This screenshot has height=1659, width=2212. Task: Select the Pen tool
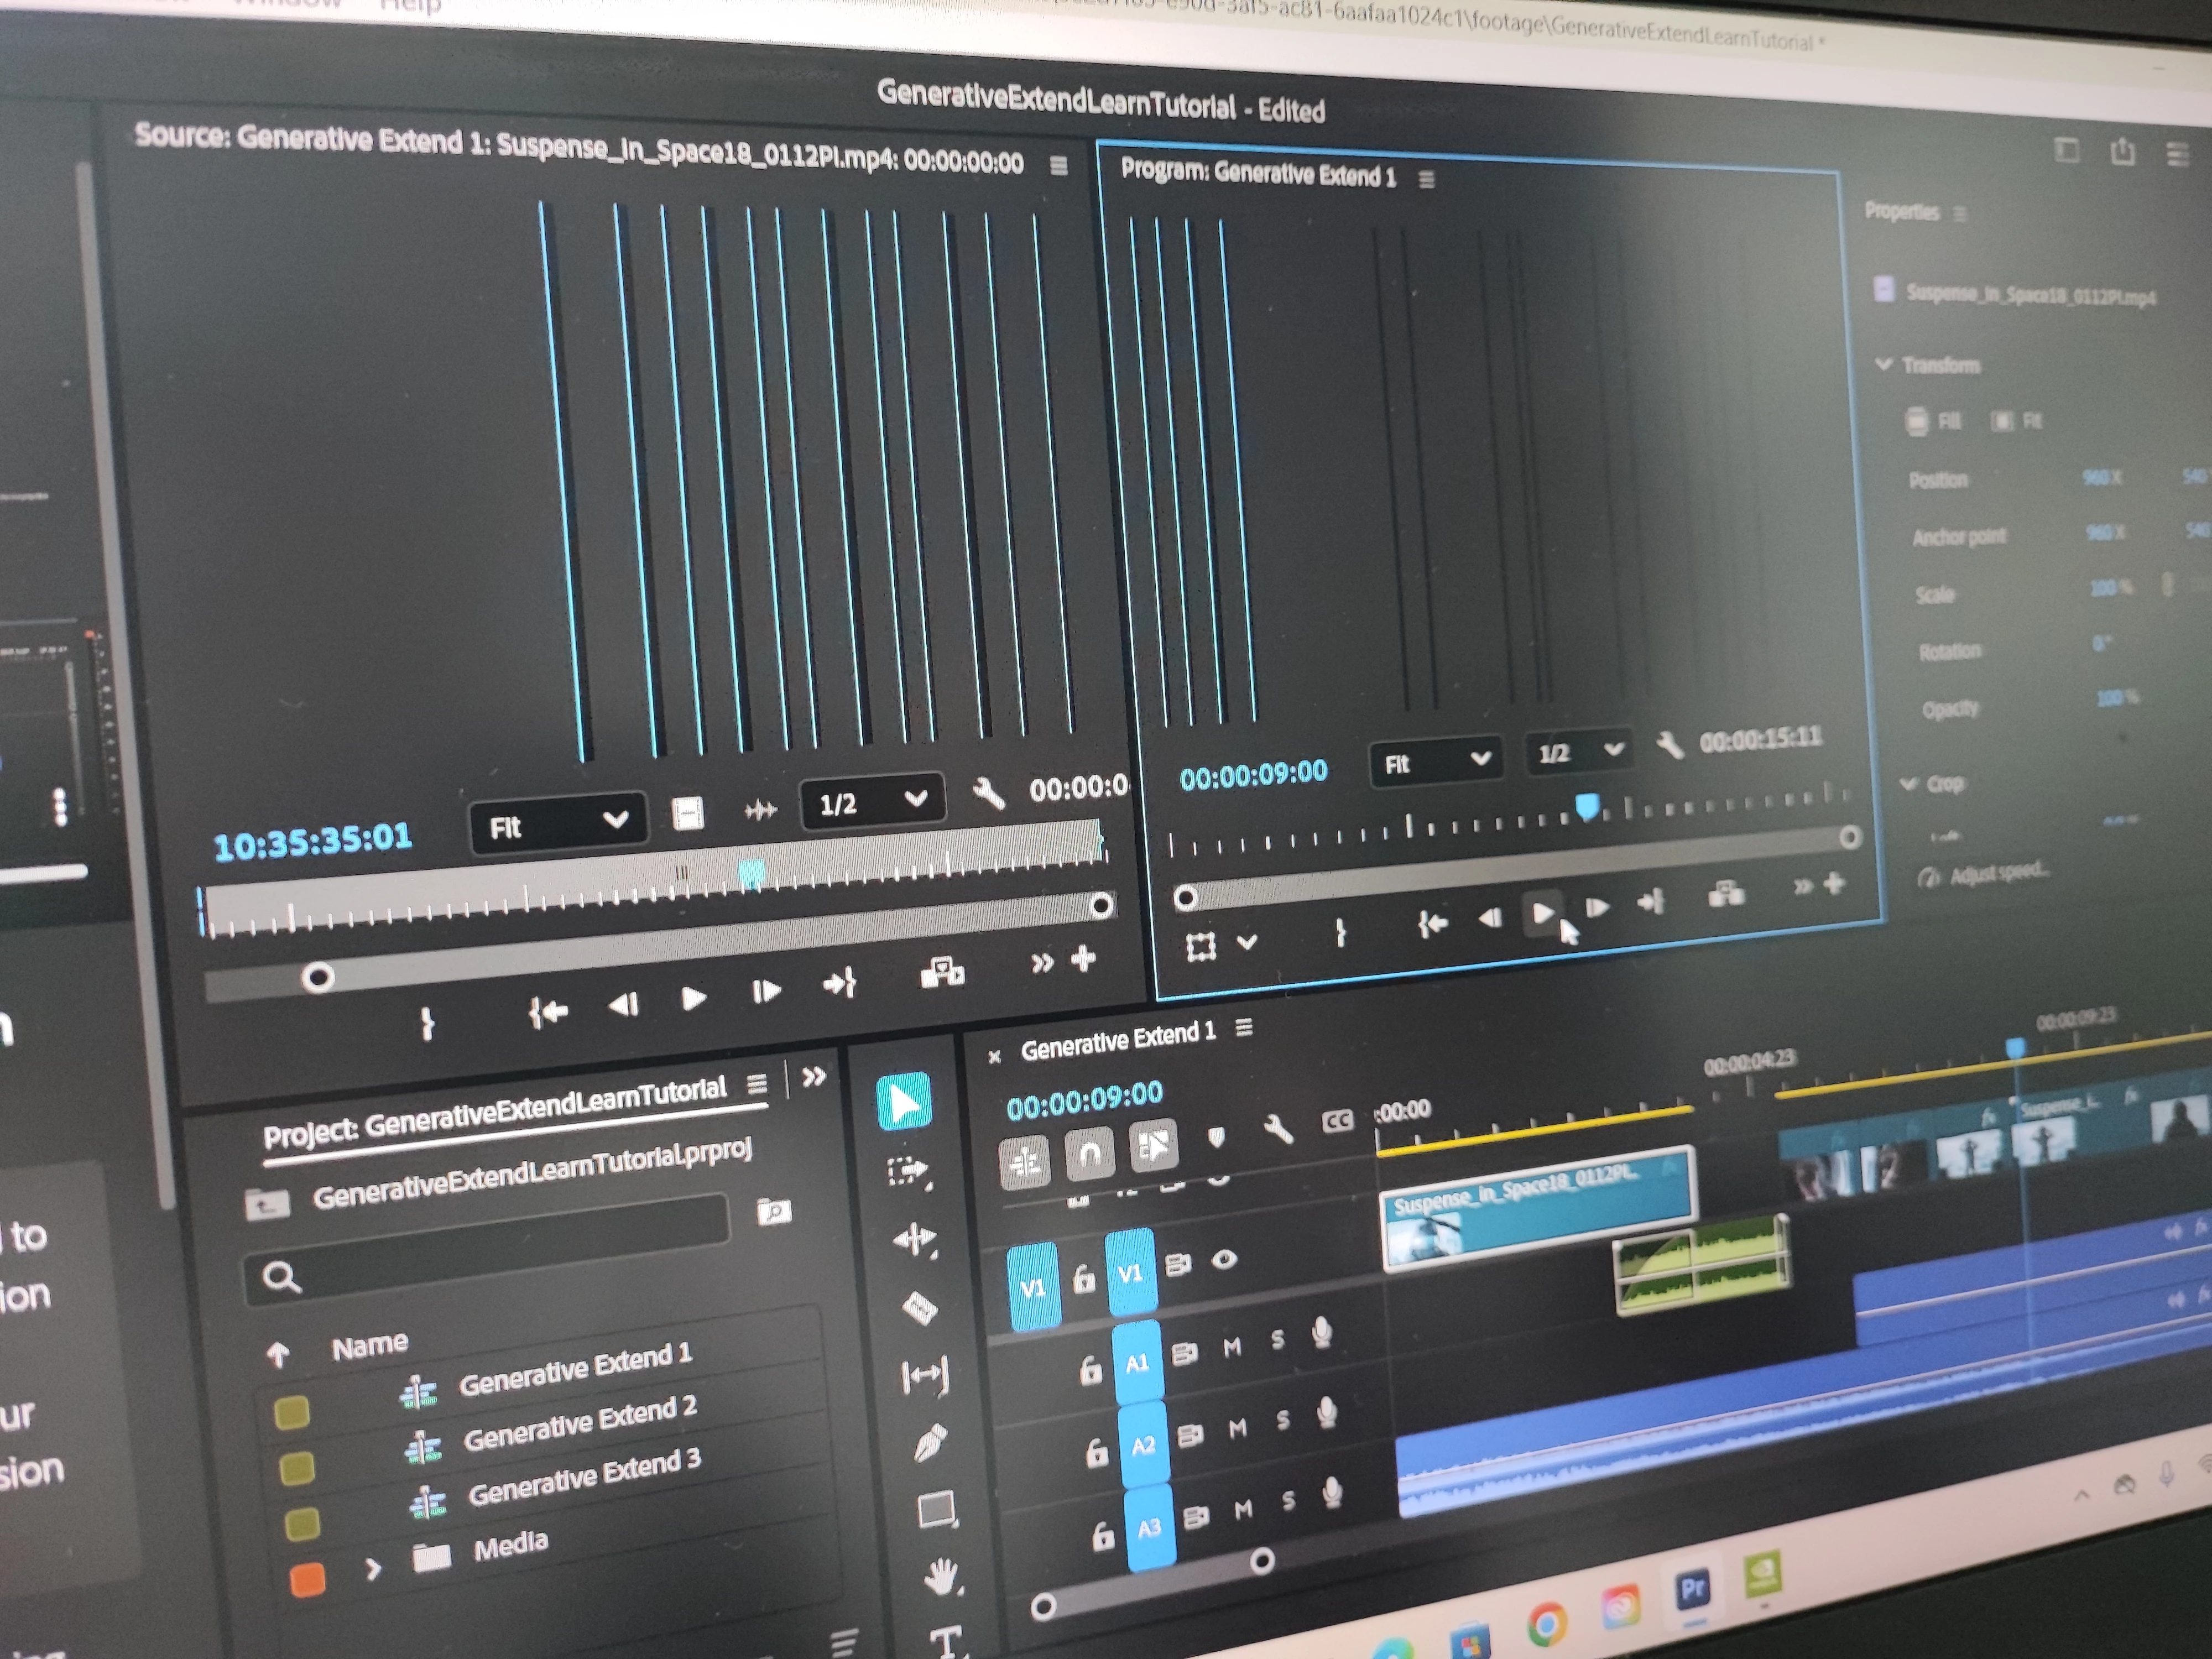(931, 1444)
